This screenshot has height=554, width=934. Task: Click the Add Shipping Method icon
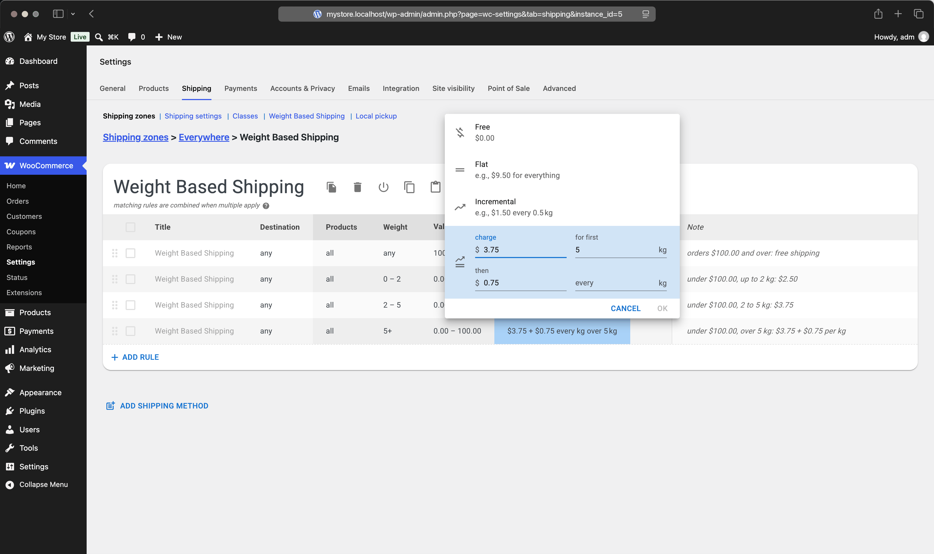point(110,406)
